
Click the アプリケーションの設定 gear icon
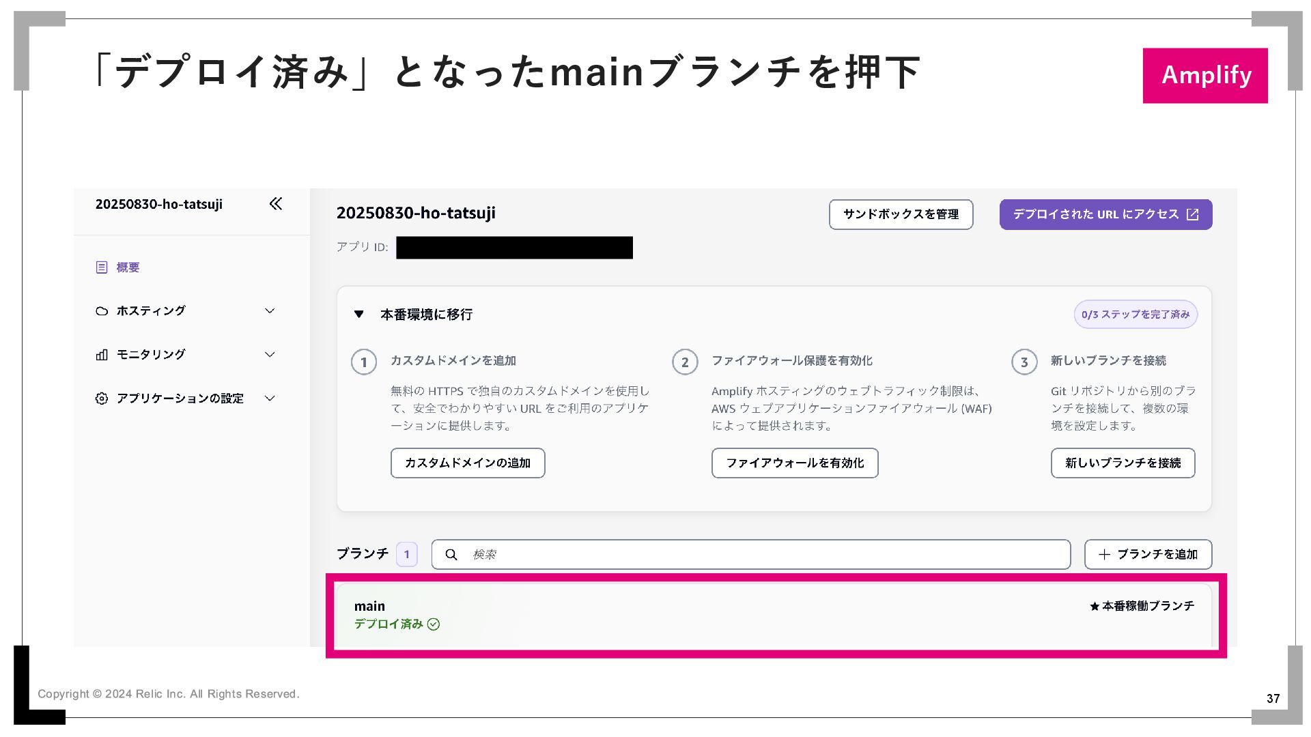click(x=102, y=399)
